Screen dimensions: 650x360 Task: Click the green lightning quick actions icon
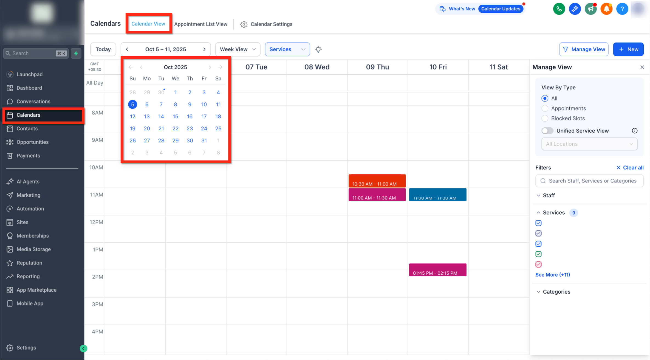(76, 53)
